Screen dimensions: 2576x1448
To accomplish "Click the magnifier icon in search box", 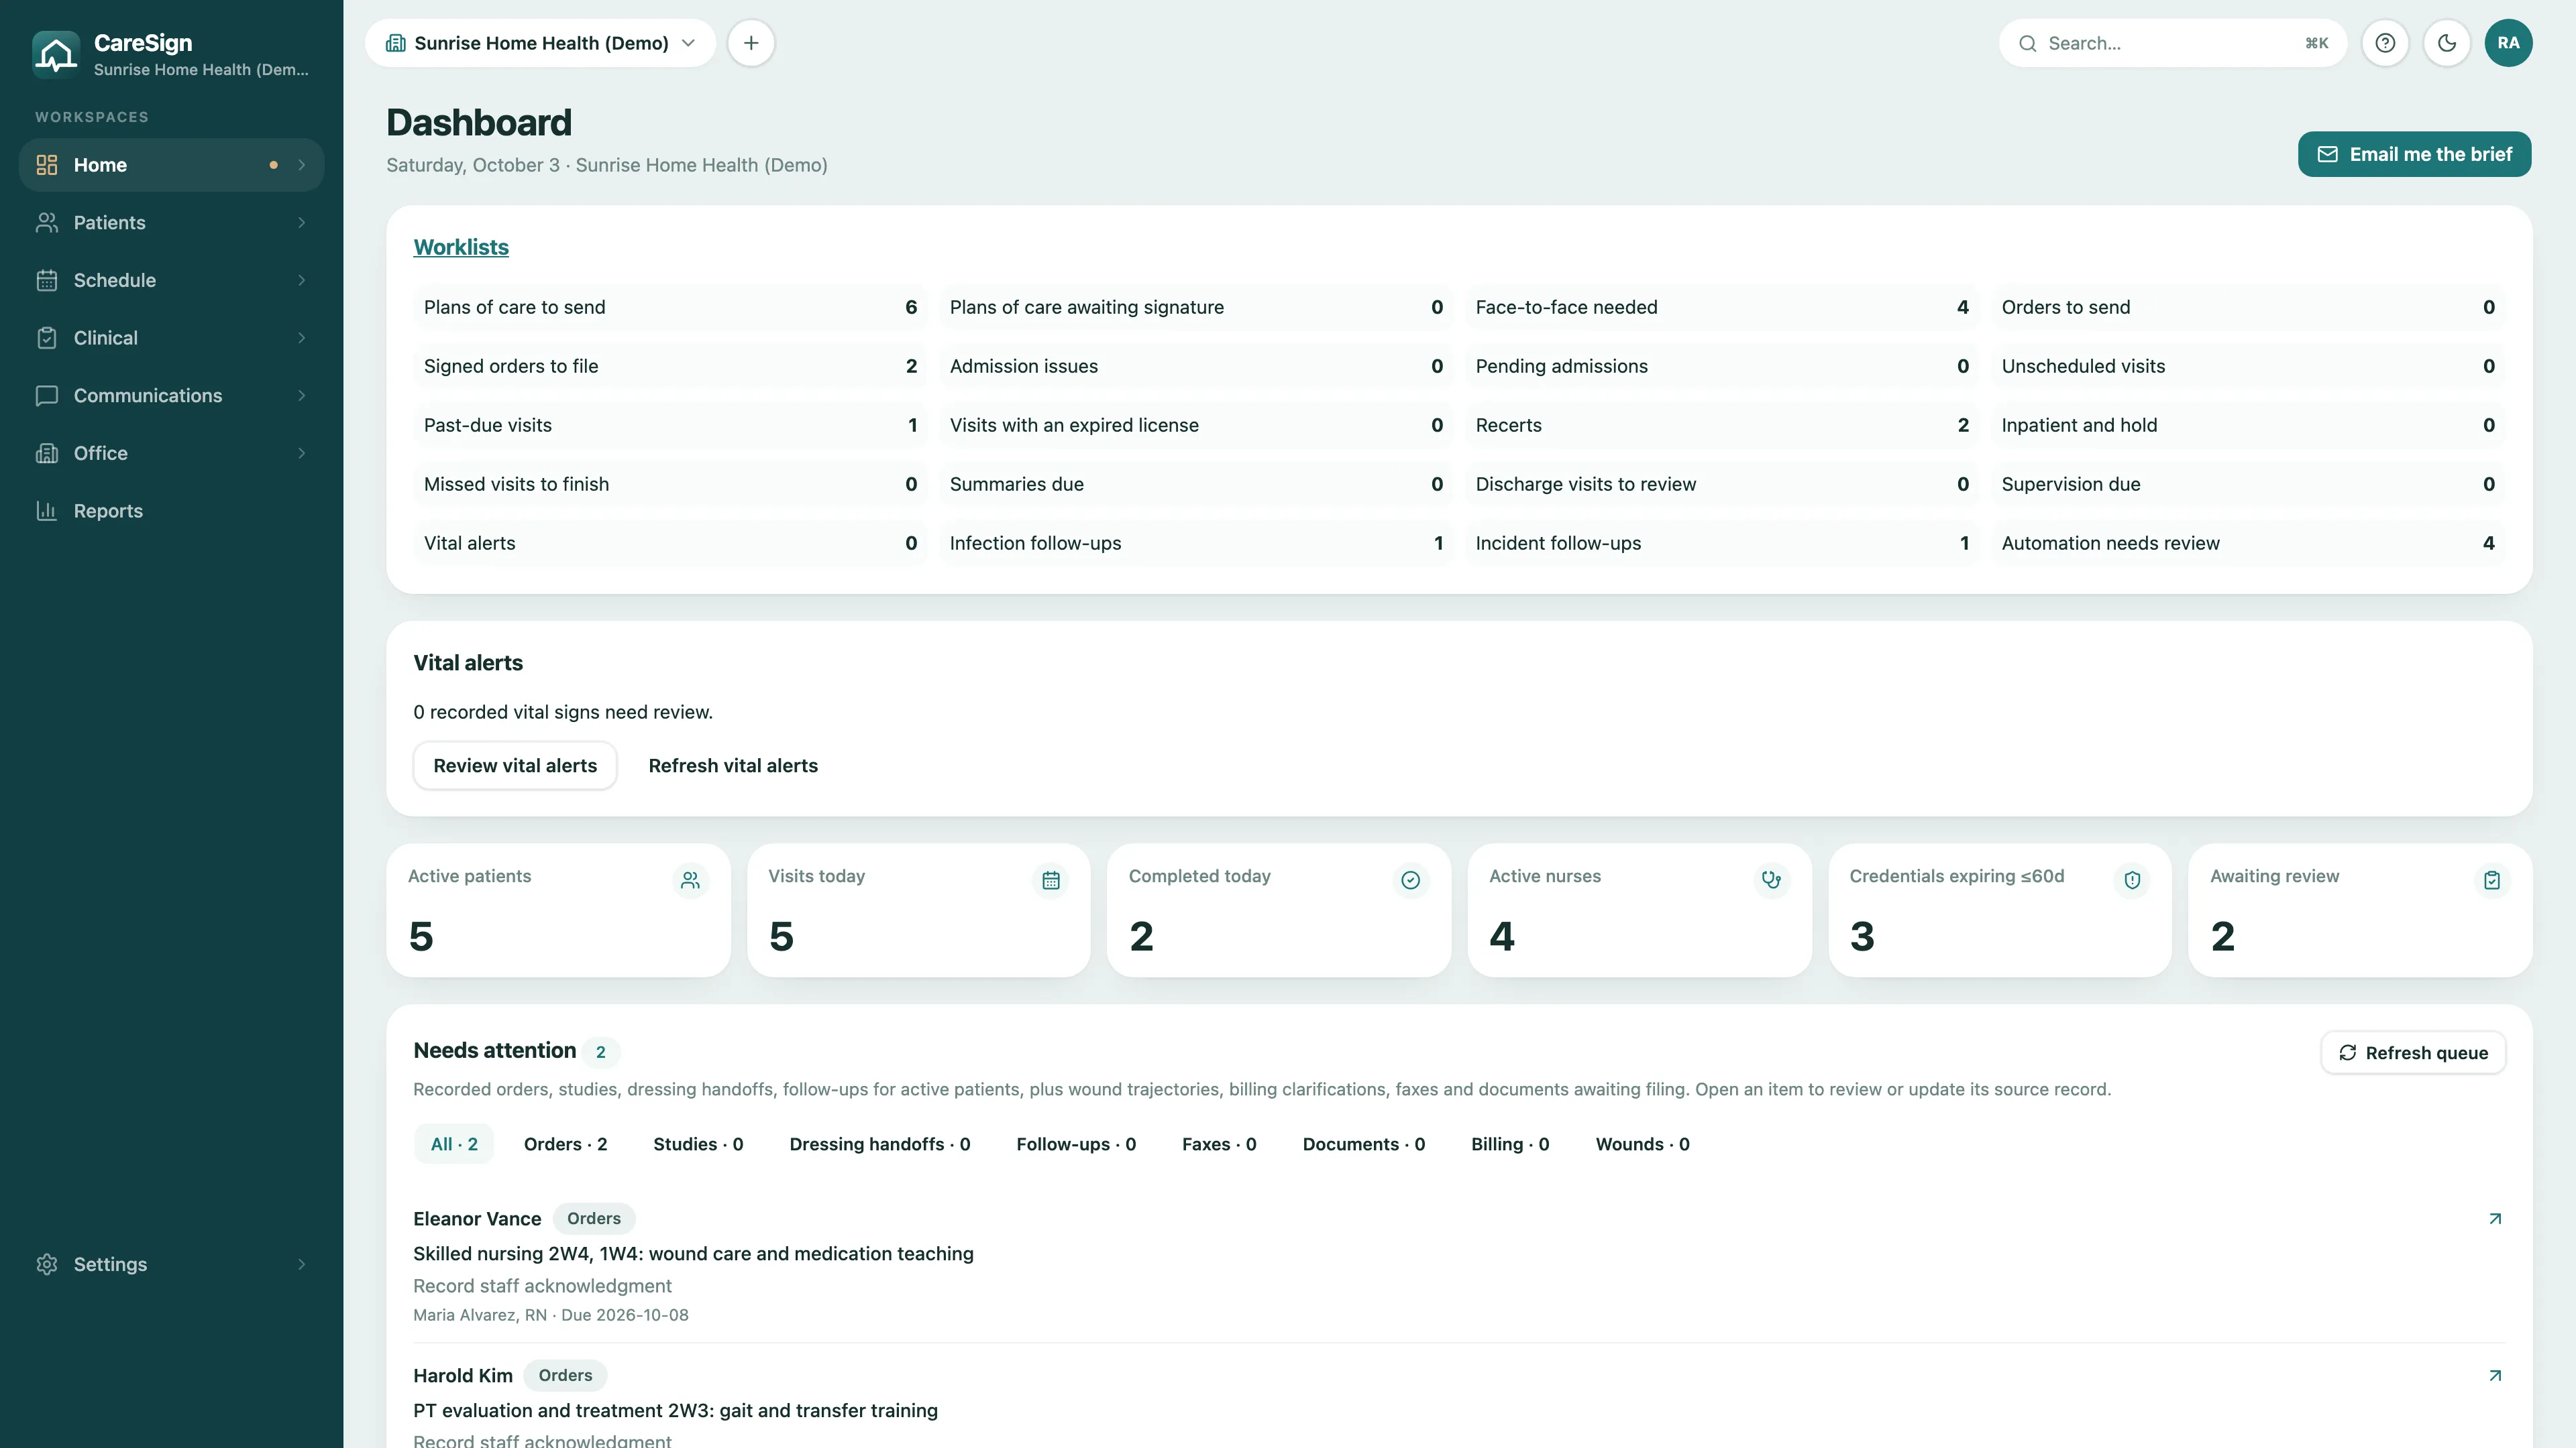I will point(2027,43).
